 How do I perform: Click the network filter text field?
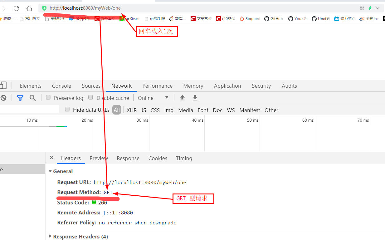[x=29, y=110]
